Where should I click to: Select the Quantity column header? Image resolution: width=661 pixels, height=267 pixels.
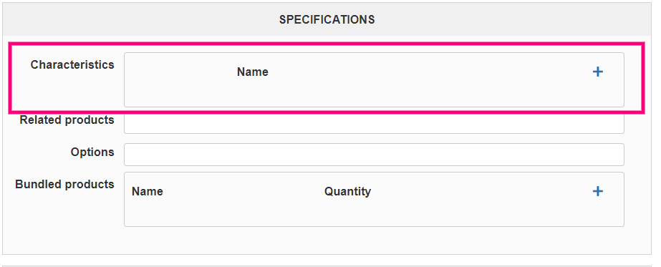347,192
